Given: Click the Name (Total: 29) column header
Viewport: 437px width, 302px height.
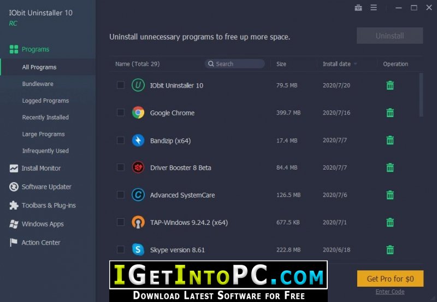Looking at the screenshot, I should (x=138, y=64).
